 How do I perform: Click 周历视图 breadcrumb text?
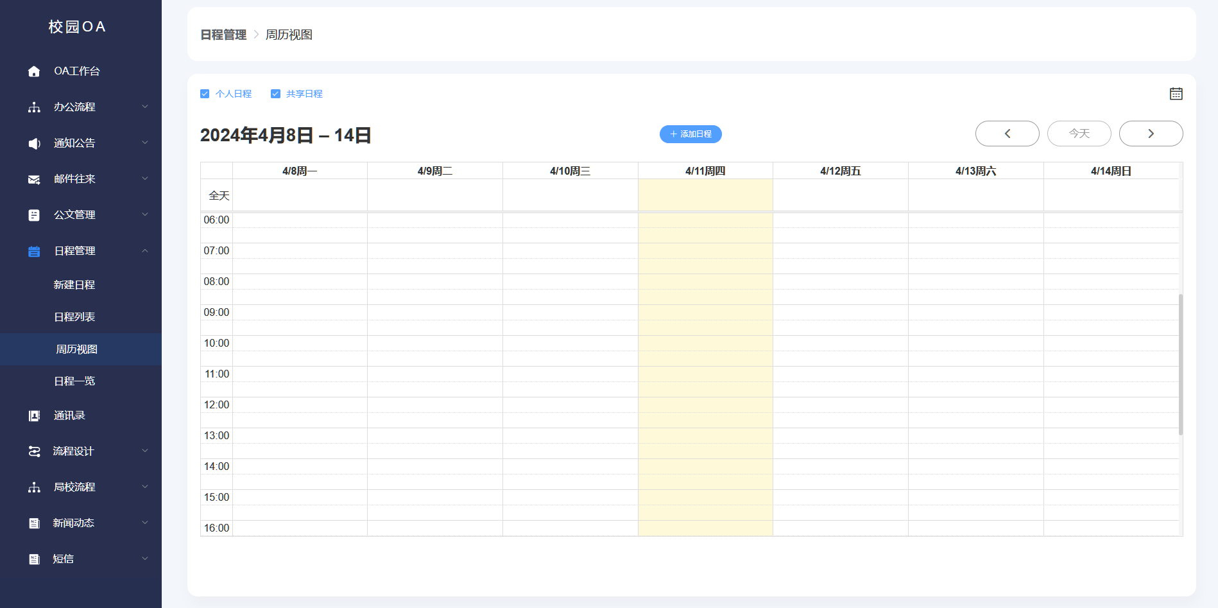(289, 35)
